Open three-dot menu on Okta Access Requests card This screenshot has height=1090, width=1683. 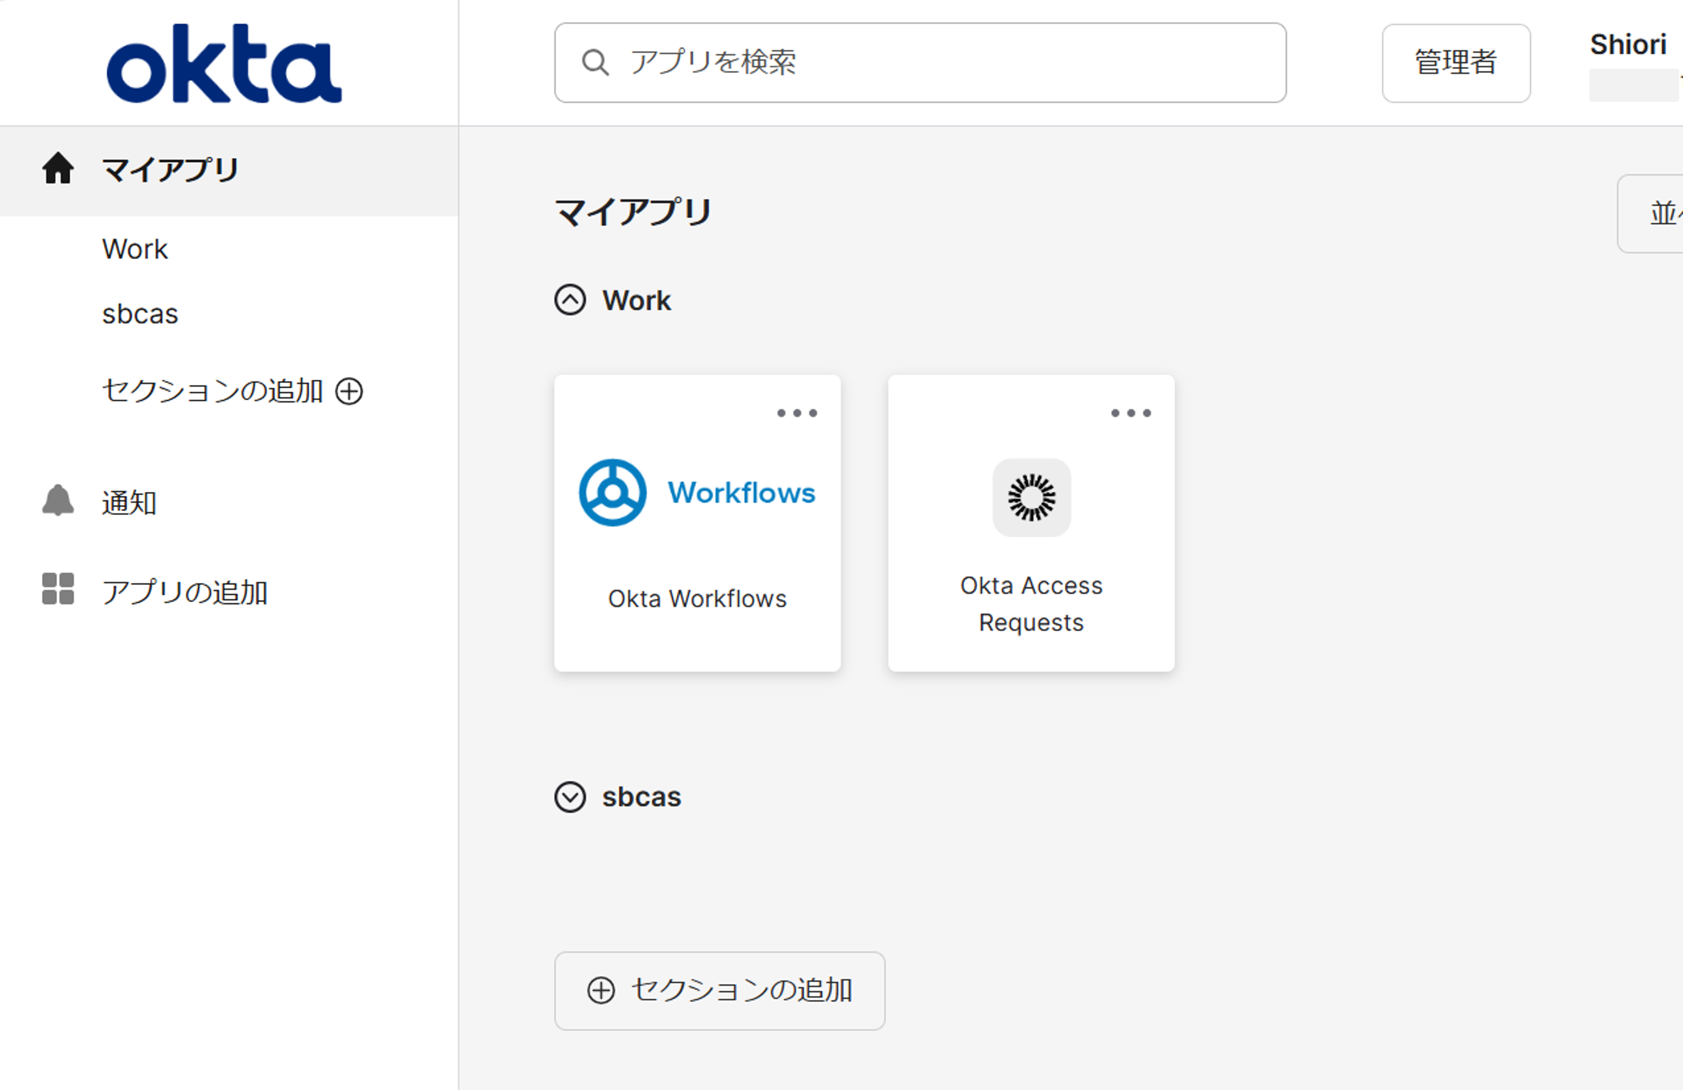point(1131,413)
